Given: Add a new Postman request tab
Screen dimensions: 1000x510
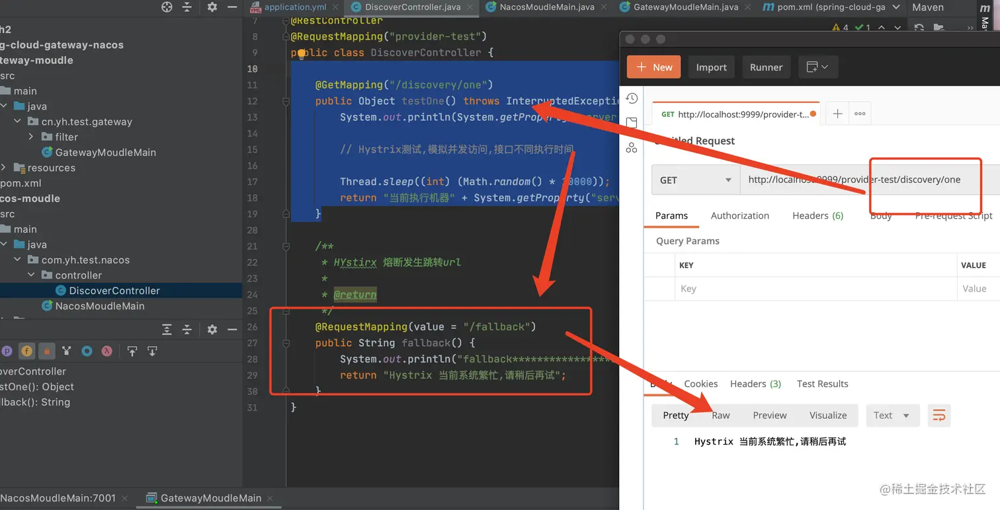Looking at the screenshot, I should tap(837, 114).
